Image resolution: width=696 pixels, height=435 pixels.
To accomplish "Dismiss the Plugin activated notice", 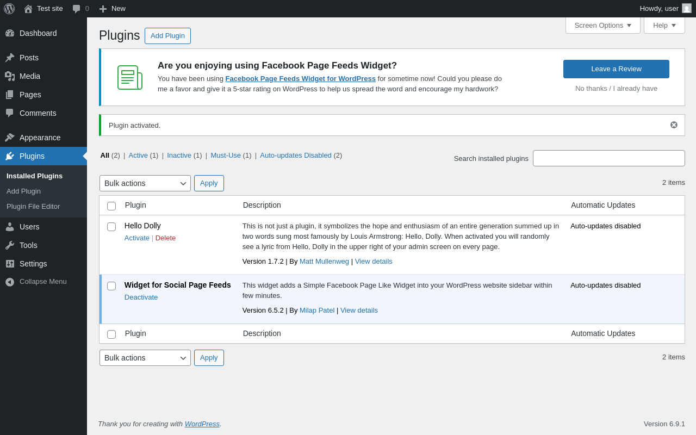I will click(x=674, y=125).
